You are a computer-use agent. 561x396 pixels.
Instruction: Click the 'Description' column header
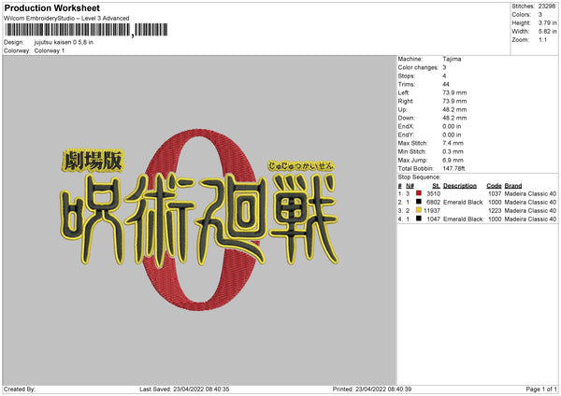[x=460, y=186]
